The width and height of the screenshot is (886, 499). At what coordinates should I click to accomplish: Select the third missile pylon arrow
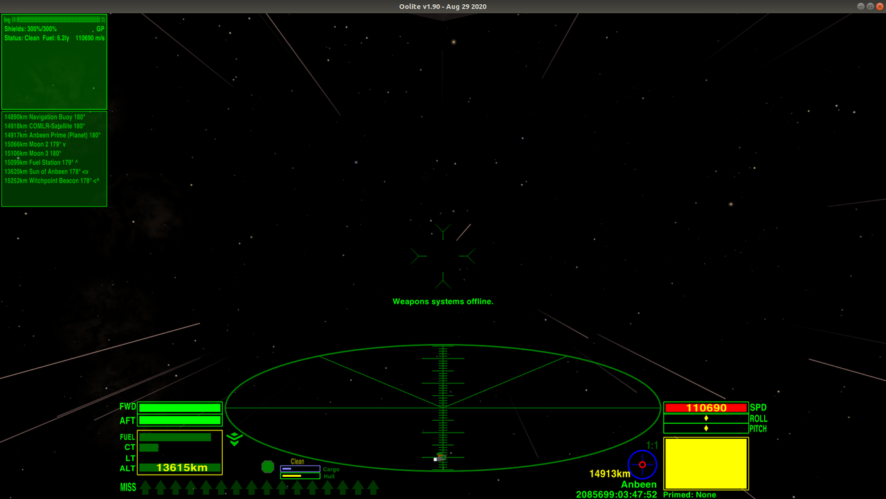pyautogui.click(x=176, y=487)
